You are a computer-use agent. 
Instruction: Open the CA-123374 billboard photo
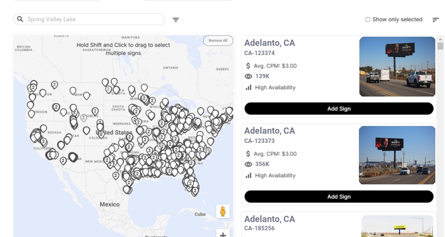397,67
